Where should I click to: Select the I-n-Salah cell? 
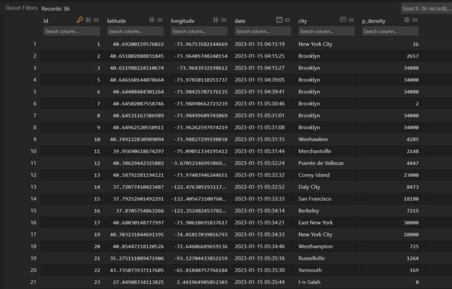point(310,282)
